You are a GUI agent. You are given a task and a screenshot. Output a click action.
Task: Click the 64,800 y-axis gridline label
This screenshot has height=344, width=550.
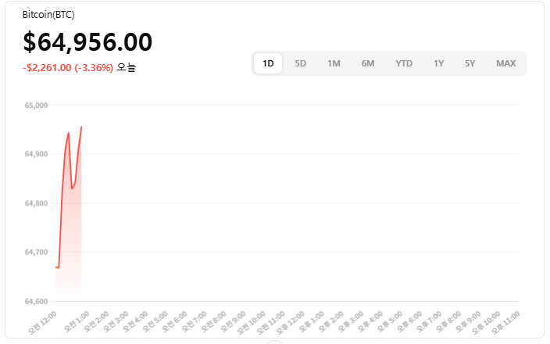click(37, 203)
